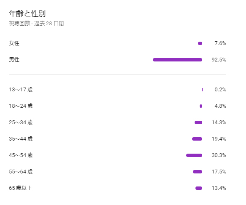Click the 0.2% percentage value

pyautogui.click(x=220, y=90)
